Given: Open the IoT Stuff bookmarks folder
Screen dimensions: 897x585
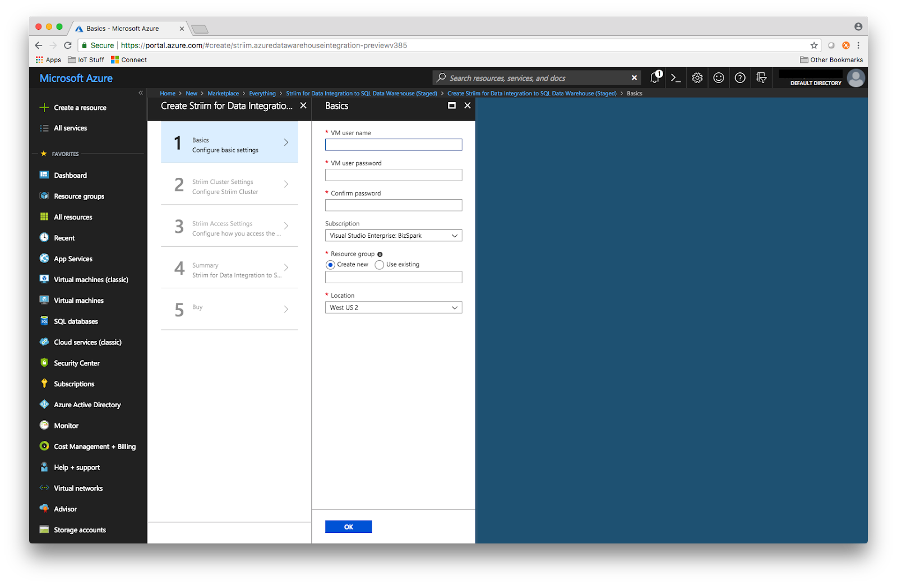Looking at the screenshot, I should click(86, 59).
